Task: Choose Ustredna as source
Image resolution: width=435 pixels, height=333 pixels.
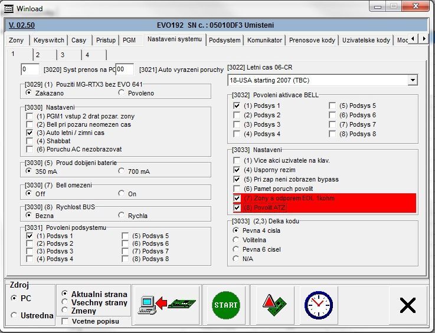Action: point(15,316)
